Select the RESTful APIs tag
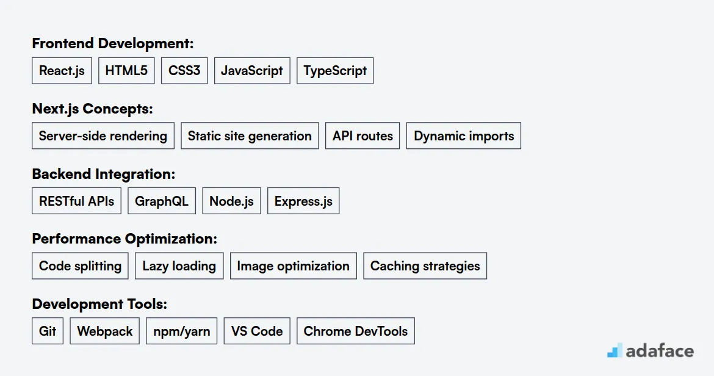The width and height of the screenshot is (714, 376). tap(76, 201)
